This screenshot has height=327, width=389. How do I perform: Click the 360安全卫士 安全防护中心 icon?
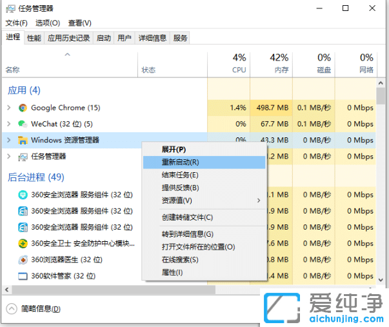pos(23,243)
